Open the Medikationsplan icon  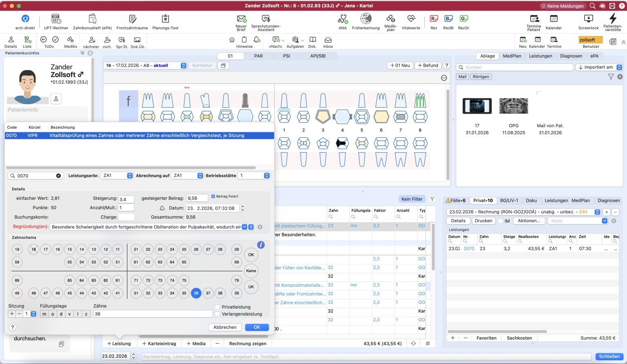click(391, 19)
